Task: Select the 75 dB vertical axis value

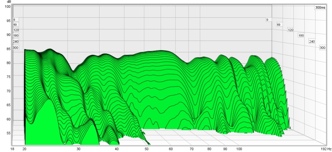Action: [x=8, y=77]
